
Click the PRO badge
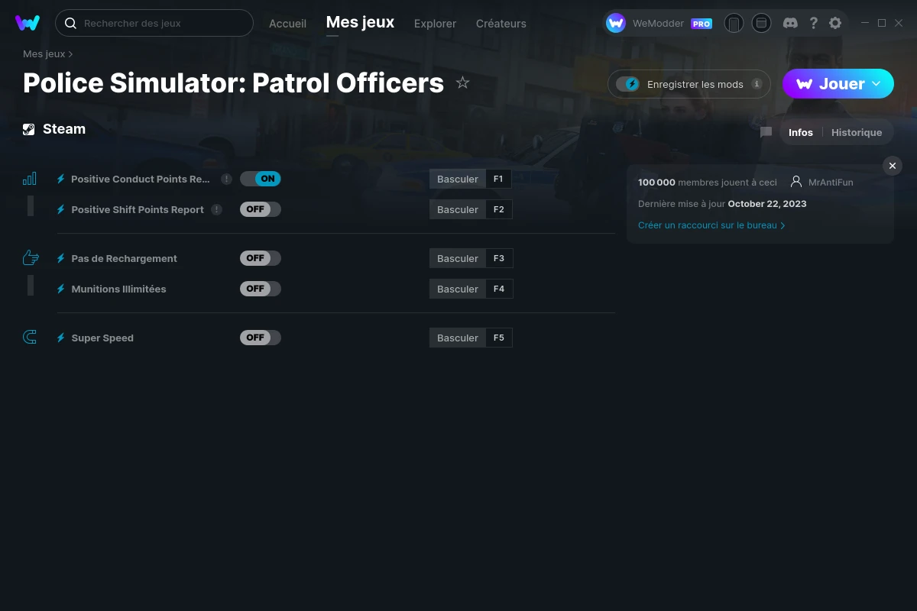pos(702,24)
